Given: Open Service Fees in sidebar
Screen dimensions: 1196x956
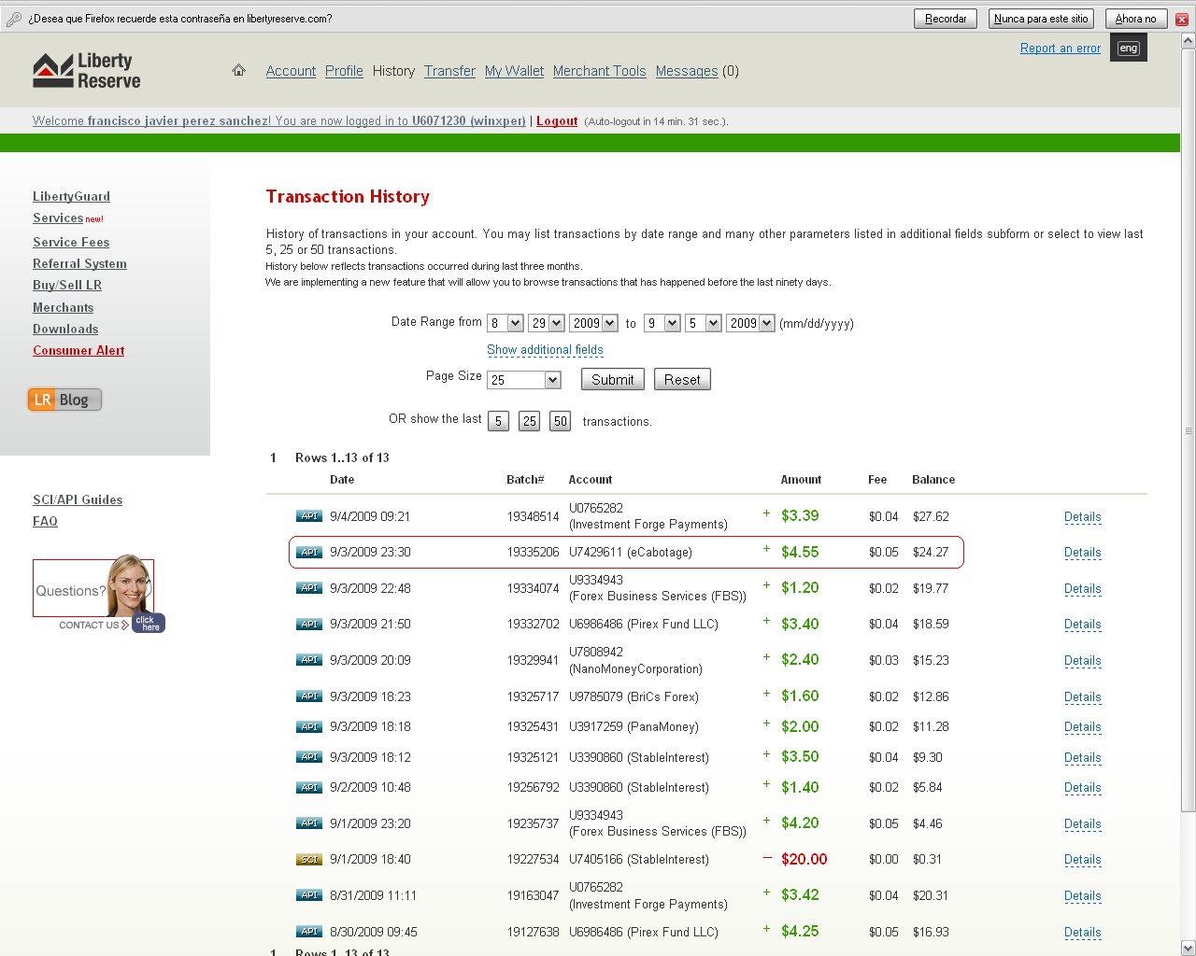Looking at the screenshot, I should point(71,242).
